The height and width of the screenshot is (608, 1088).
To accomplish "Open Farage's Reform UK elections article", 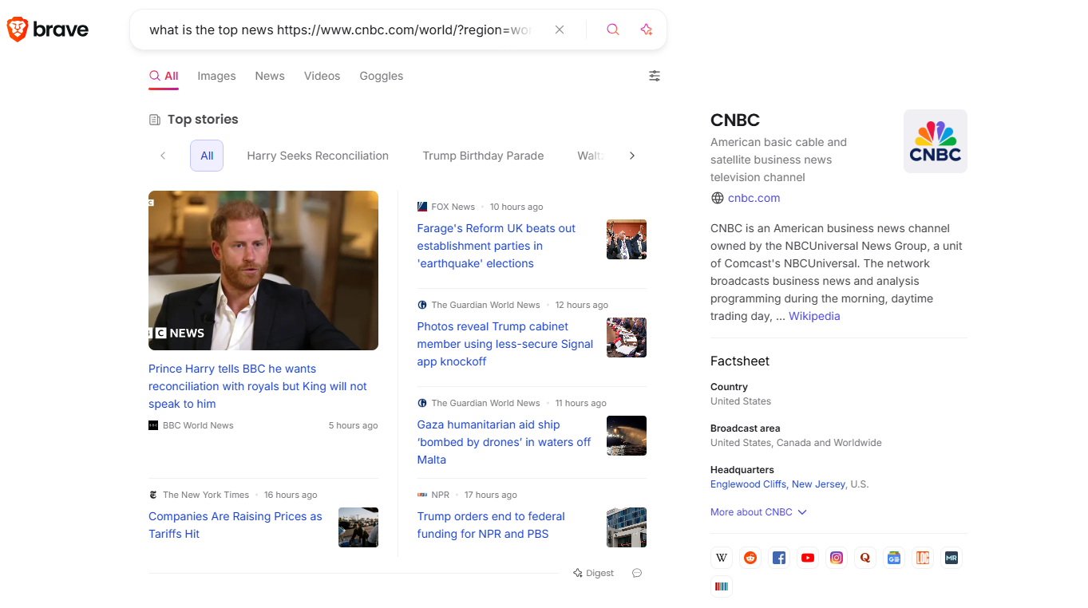I will pos(497,246).
